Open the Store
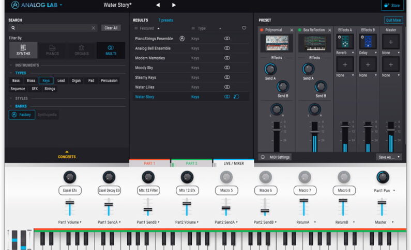 [392, 5]
